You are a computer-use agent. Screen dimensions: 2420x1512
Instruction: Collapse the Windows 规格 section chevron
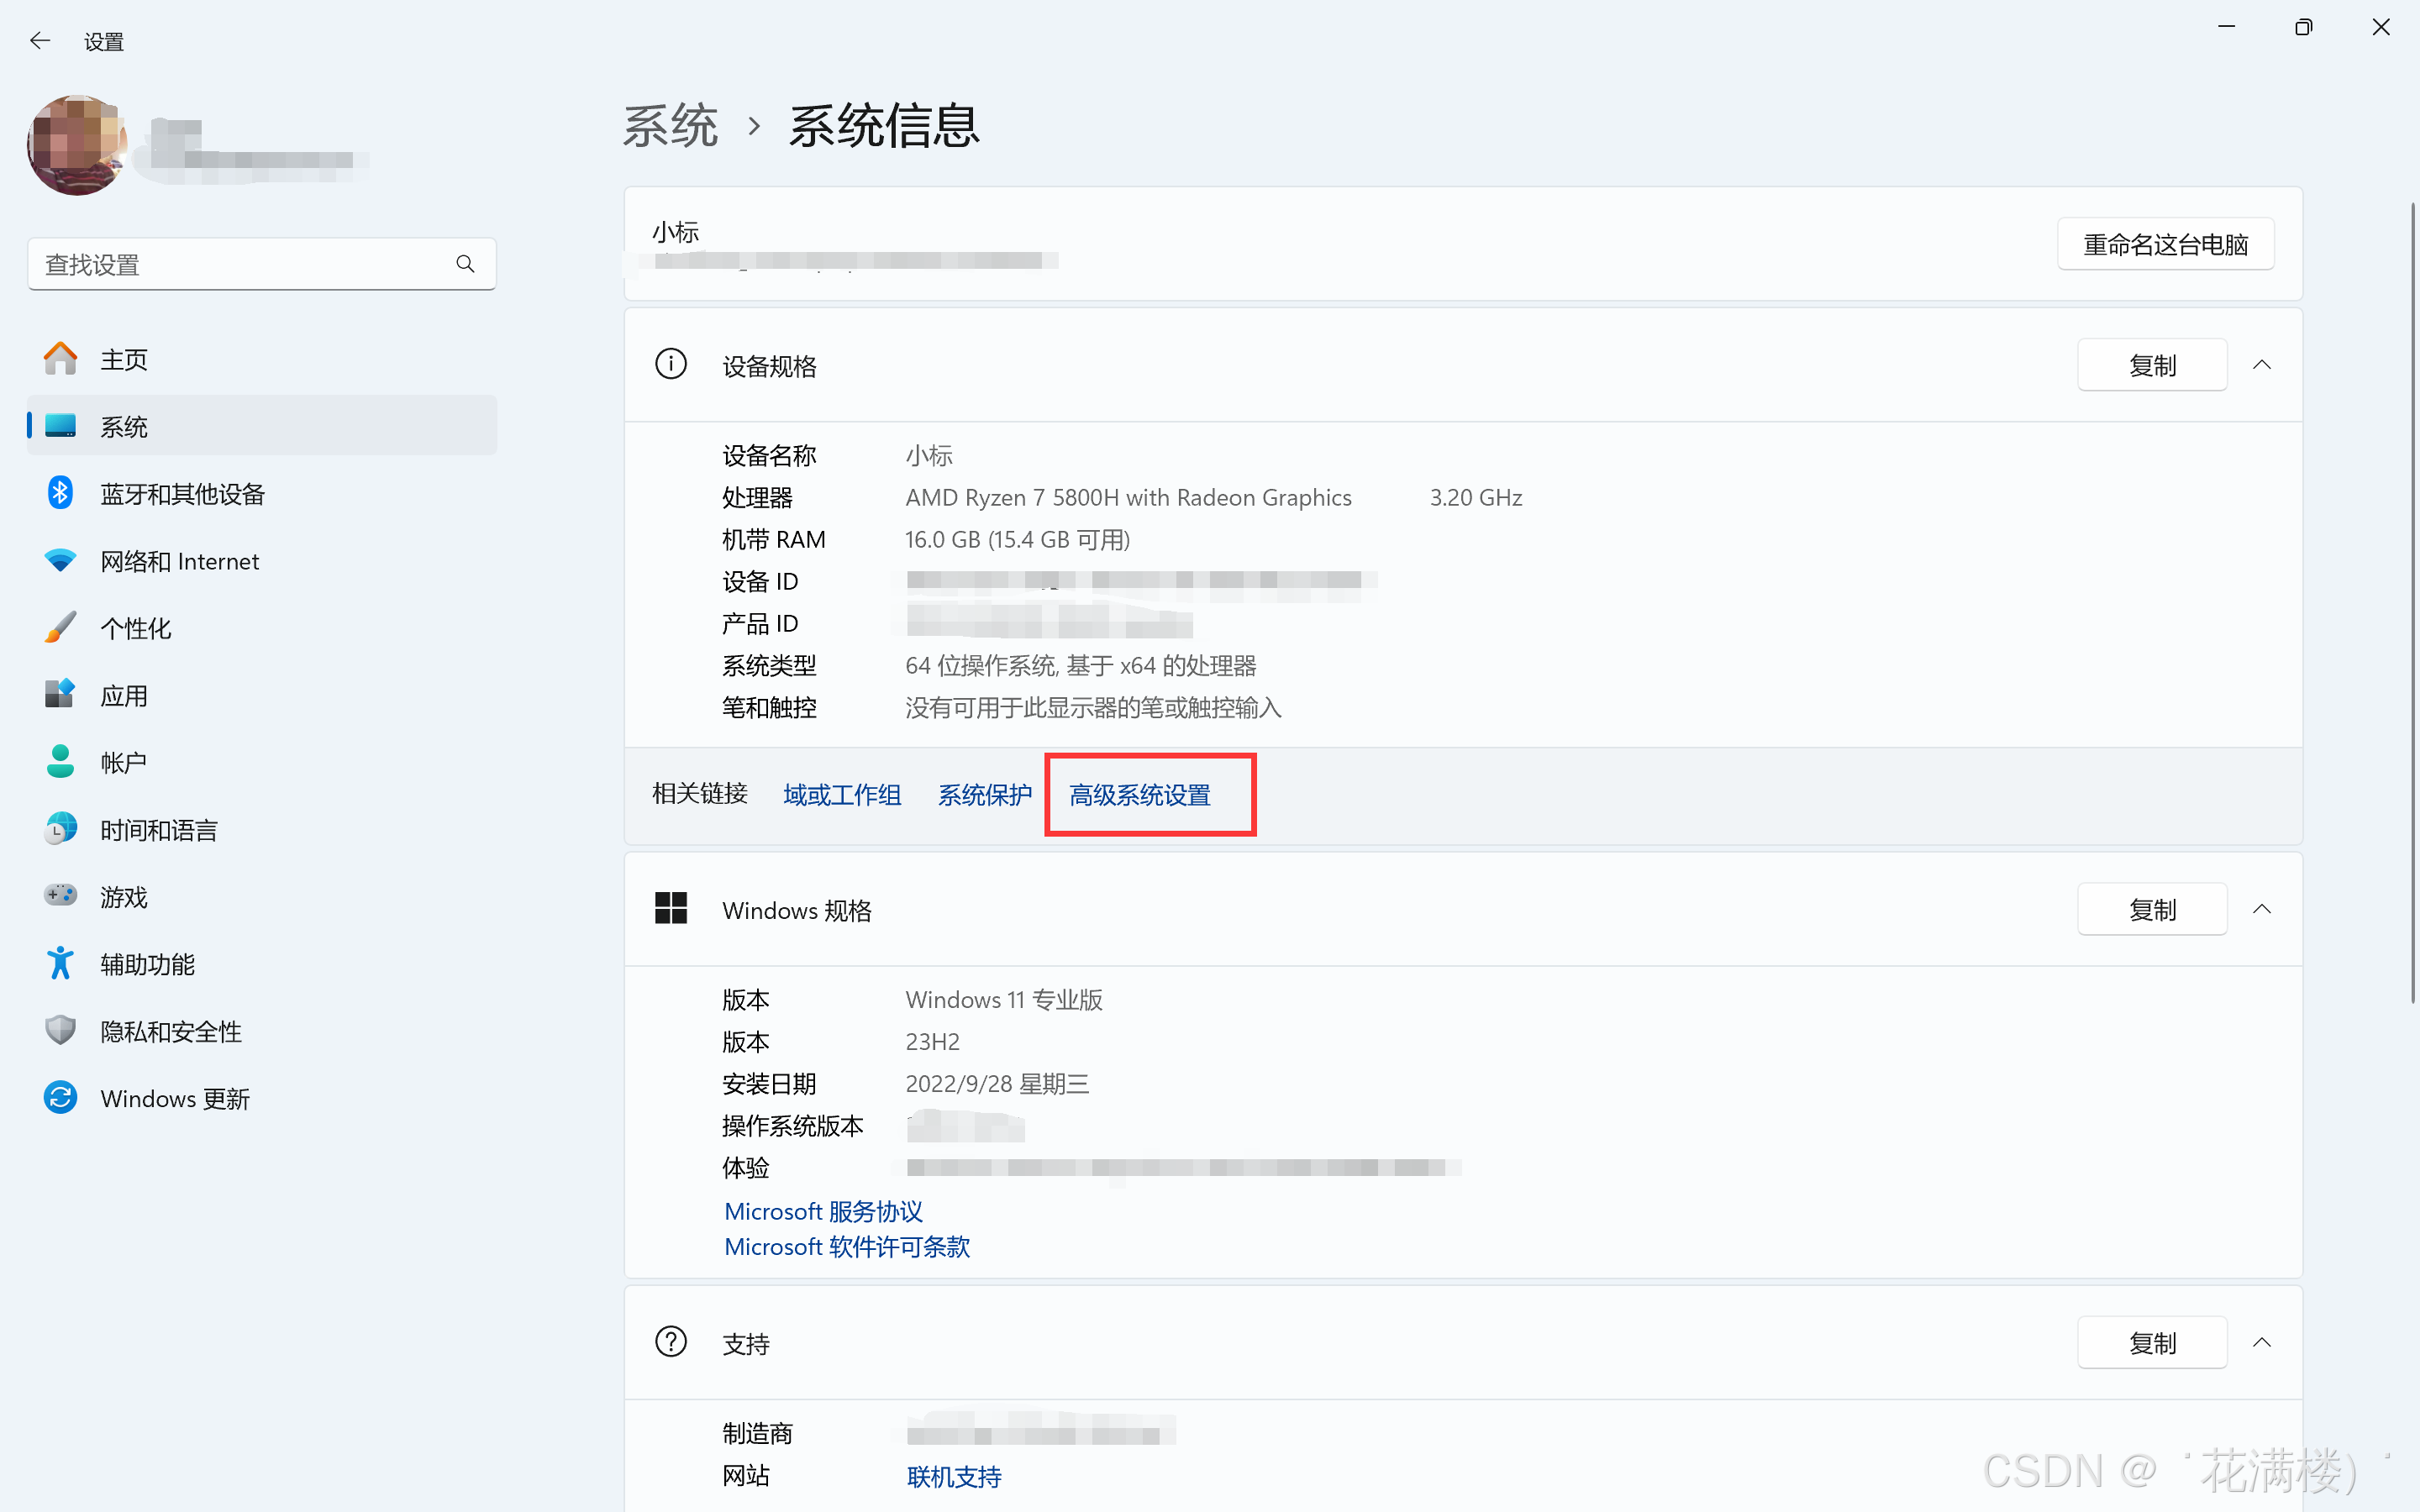(2261, 909)
